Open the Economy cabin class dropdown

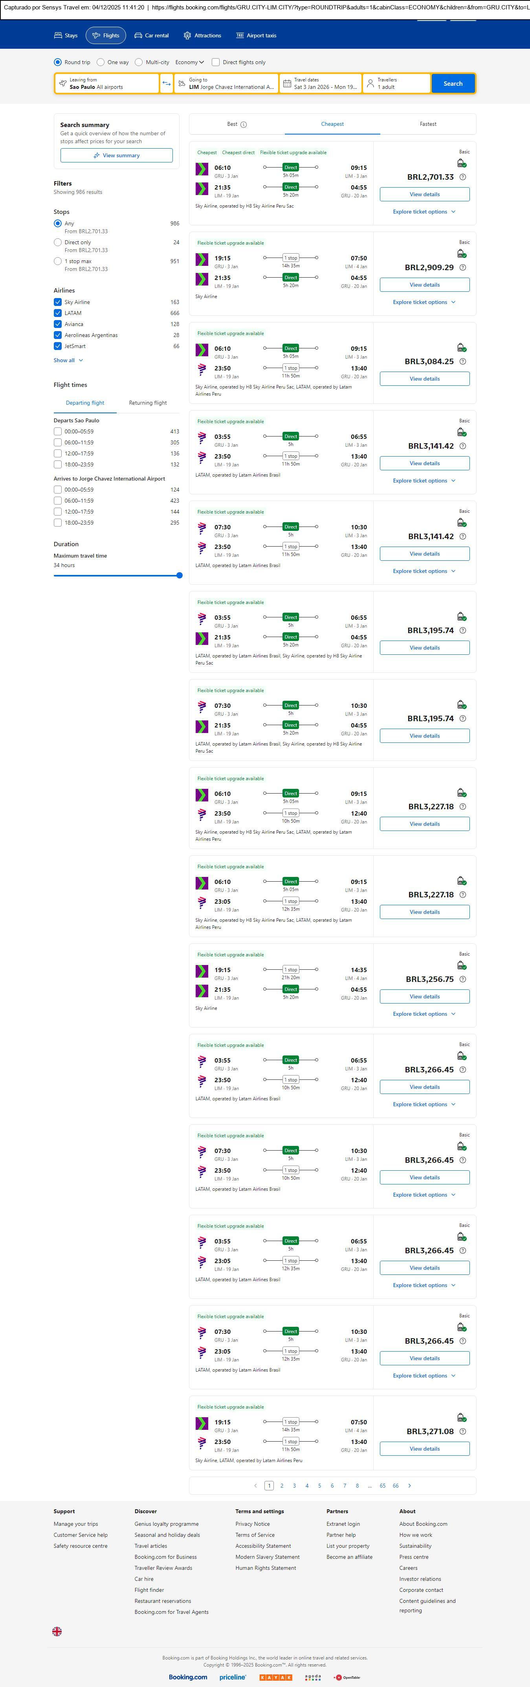pyautogui.click(x=190, y=62)
